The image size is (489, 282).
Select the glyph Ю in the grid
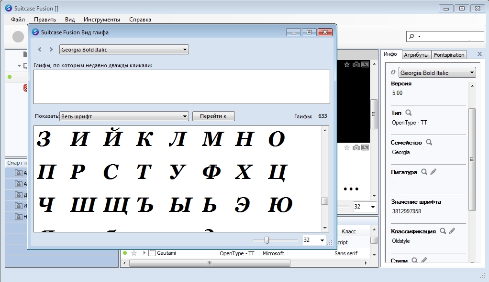pyautogui.click(x=280, y=205)
